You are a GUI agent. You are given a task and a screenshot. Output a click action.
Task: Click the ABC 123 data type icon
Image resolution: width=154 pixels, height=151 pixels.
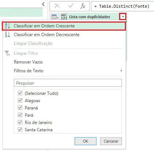(x=64, y=17)
